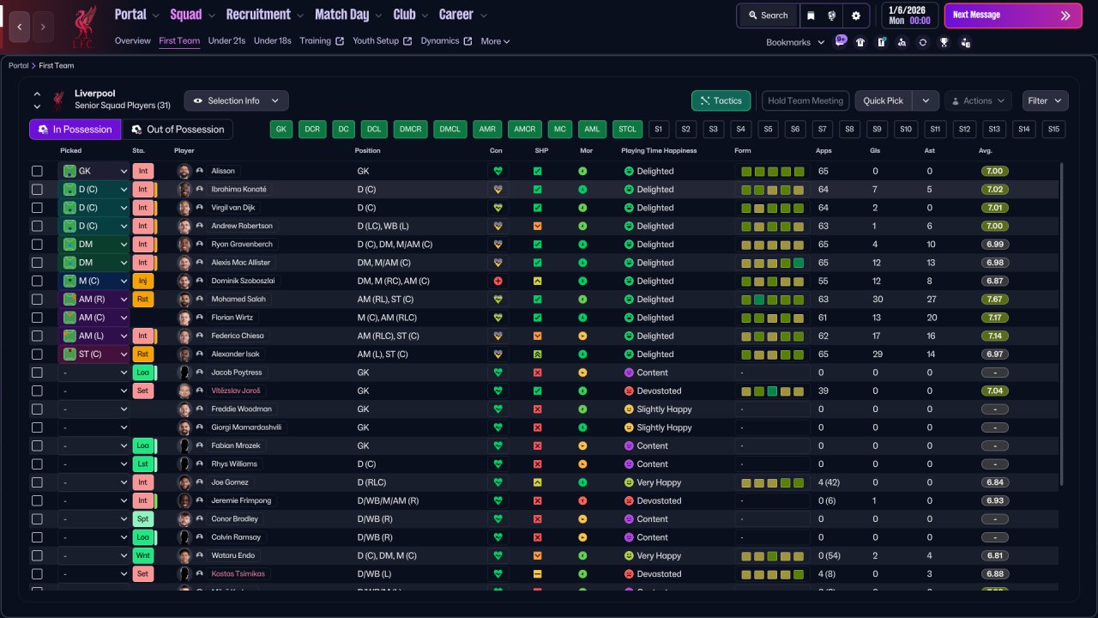Click Jacob Poytress's Loa status badge
The height and width of the screenshot is (618, 1098).
point(143,373)
